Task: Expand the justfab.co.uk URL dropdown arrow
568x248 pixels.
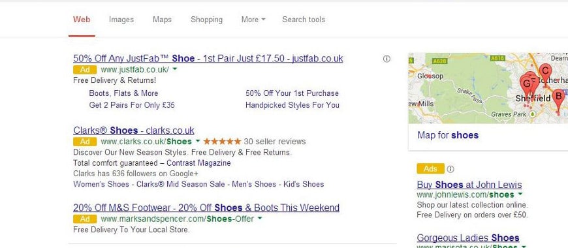Action: coord(174,69)
